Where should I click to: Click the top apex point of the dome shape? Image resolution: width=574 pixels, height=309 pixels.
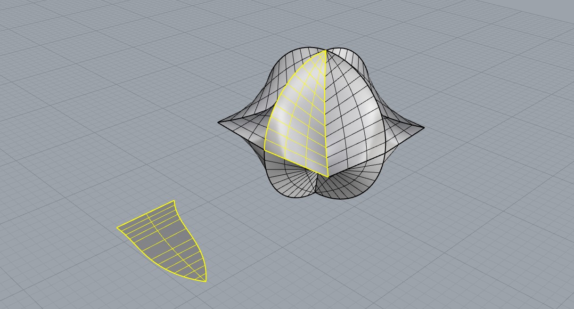point(326,50)
